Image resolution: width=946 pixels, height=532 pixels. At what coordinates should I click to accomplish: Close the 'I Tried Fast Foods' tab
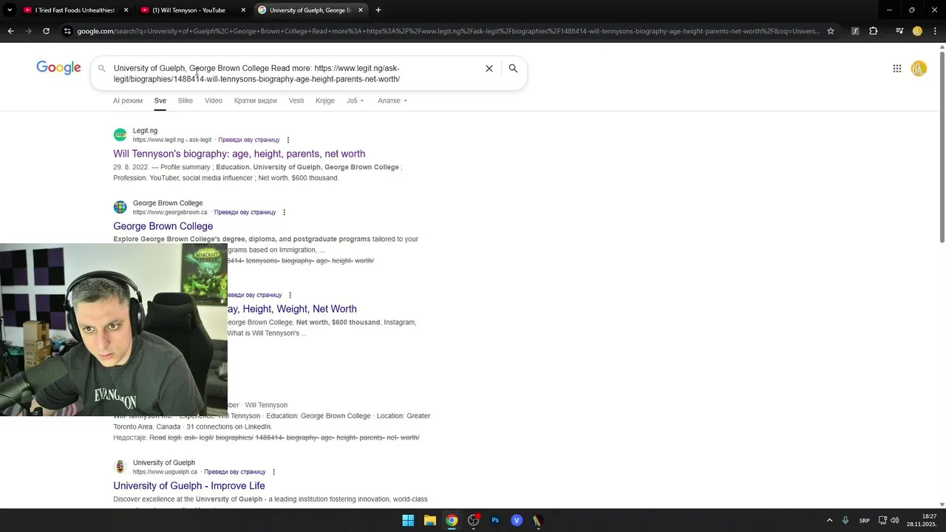click(x=126, y=10)
